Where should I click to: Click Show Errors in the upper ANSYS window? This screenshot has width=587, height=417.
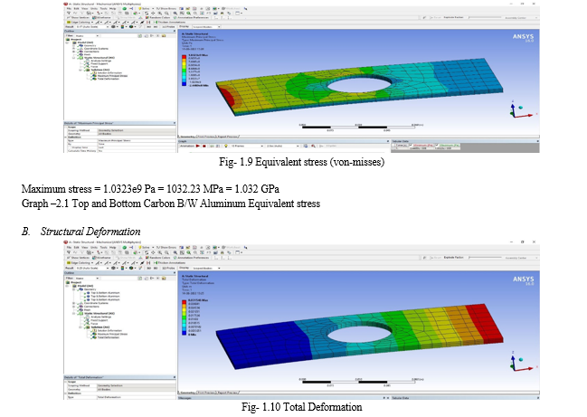[166, 9]
